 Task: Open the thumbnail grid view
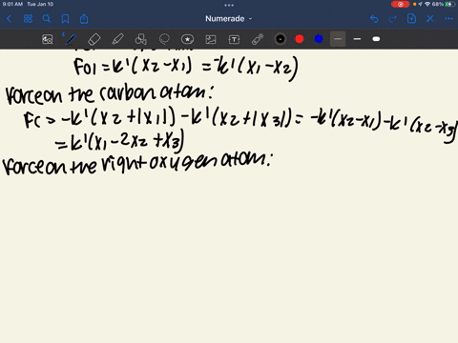point(28,19)
